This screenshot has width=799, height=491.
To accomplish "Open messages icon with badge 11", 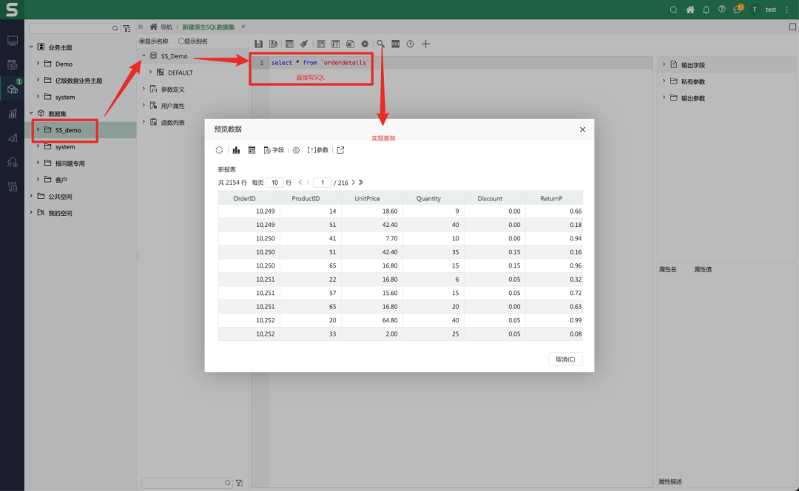I will pyautogui.click(x=738, y=9).
